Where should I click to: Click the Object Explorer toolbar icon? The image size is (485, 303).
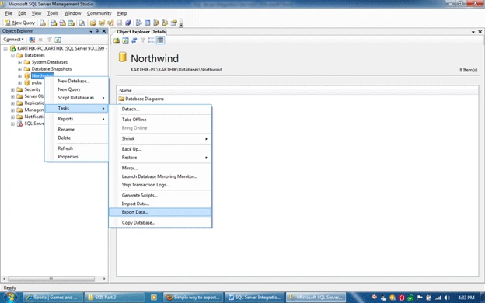click(156, 23)
